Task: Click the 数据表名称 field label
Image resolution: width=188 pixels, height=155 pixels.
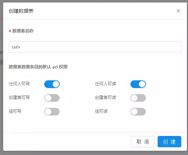Action: click(23, 31)
